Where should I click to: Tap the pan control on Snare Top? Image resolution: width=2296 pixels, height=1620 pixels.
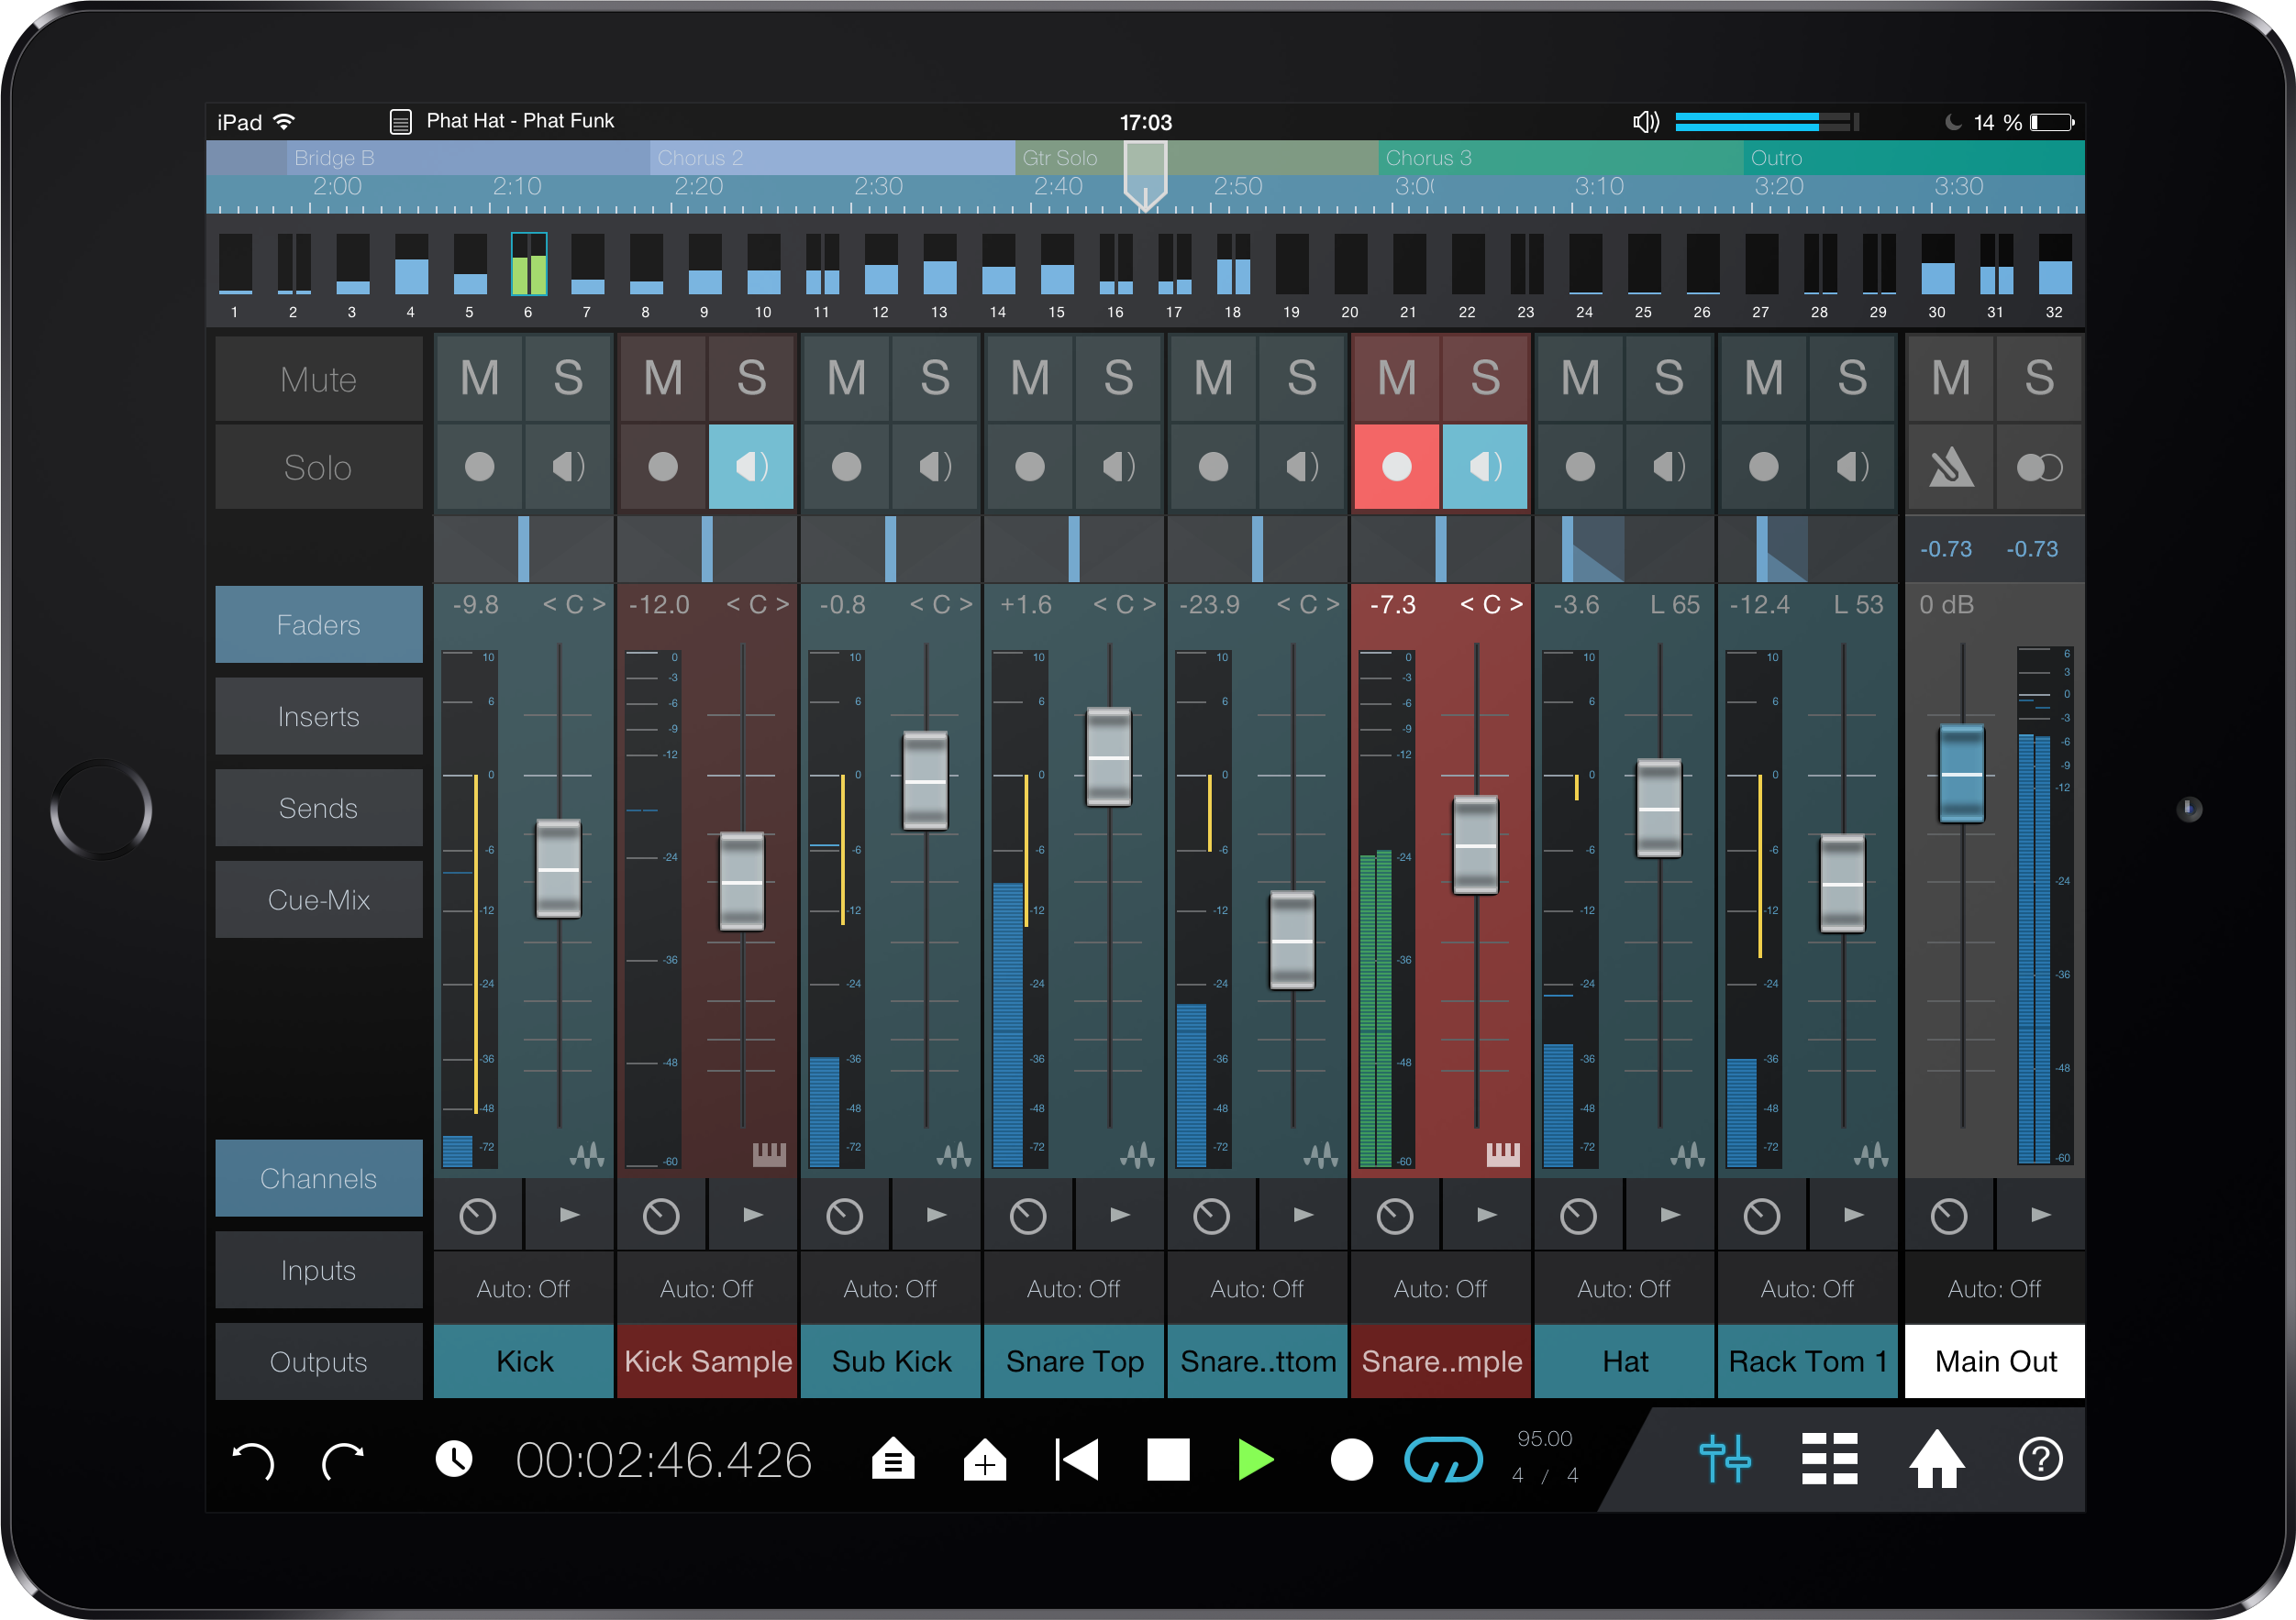point(1123,603)
